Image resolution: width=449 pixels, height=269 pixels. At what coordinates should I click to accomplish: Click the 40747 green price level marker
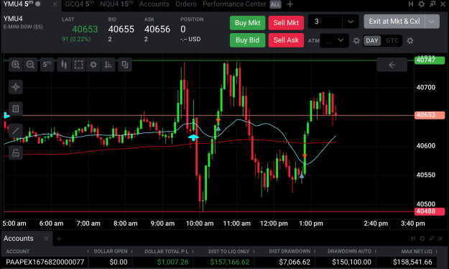(430, 60)
